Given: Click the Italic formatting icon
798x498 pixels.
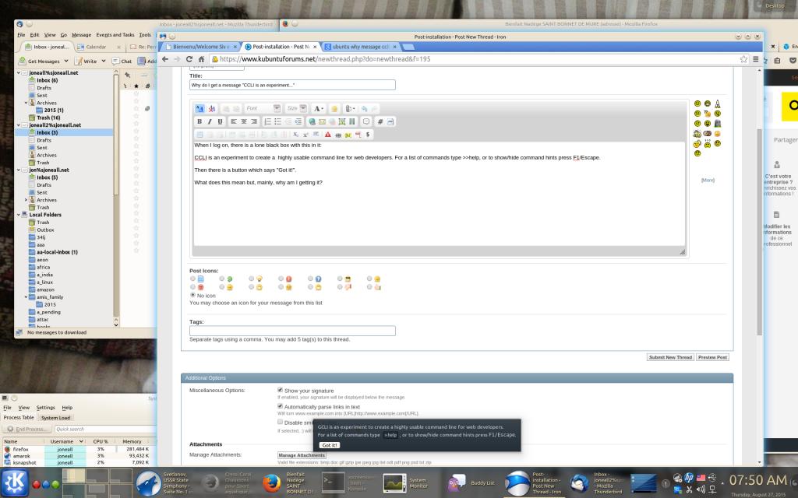Looking at the screenshot, I should [210, 121].
